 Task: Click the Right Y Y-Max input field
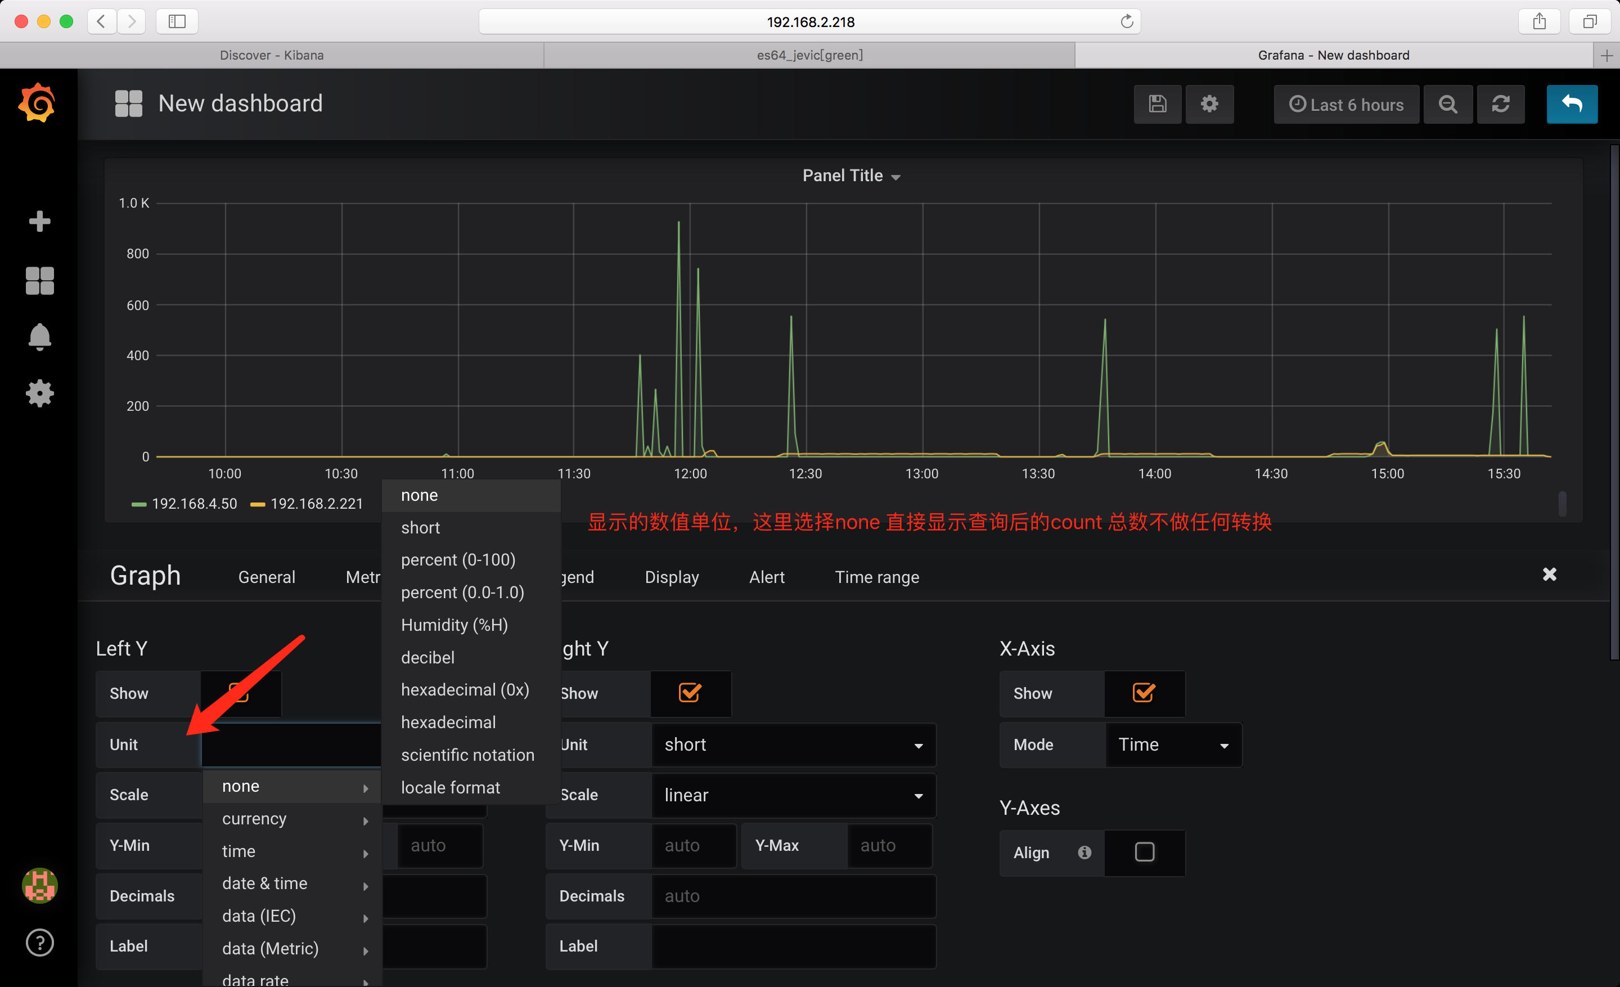pos(888,845)
